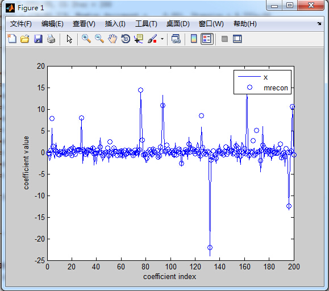
Task: Insert a colorbar using the toolbar icon
Action: (194, 39)
